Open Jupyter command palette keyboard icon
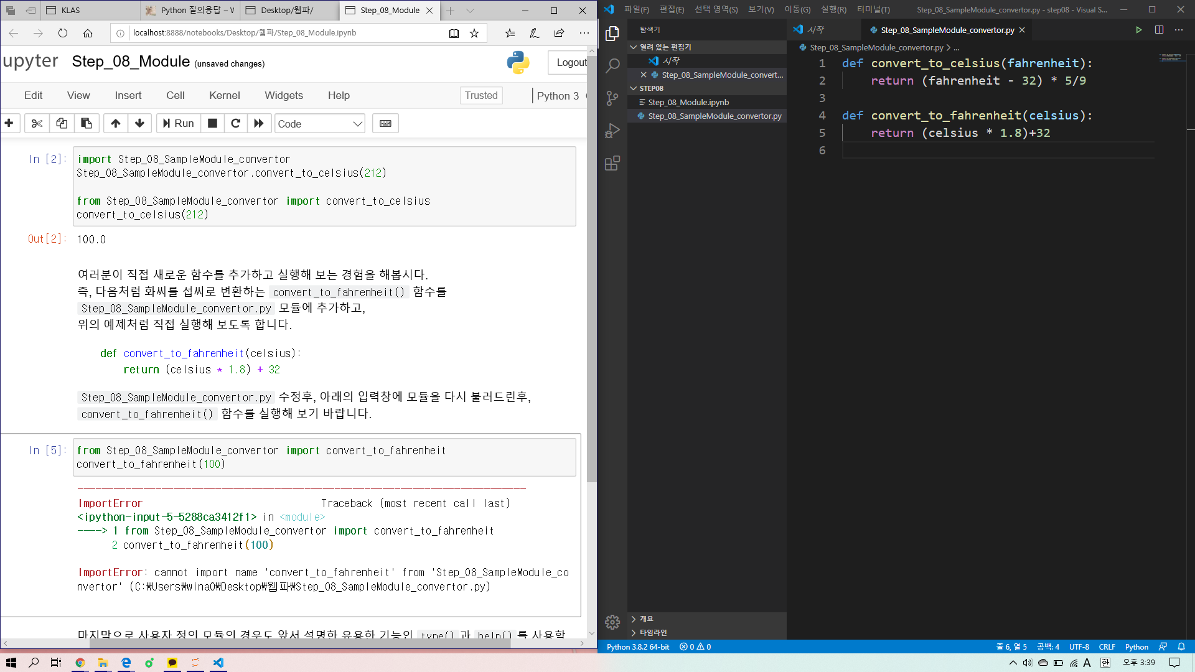Screen dimensions: 1195x672 [385, 123]
